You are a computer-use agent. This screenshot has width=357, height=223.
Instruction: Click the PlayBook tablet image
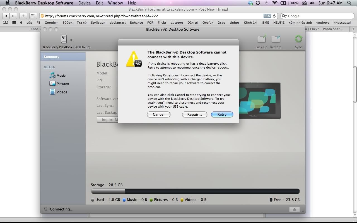260,101
